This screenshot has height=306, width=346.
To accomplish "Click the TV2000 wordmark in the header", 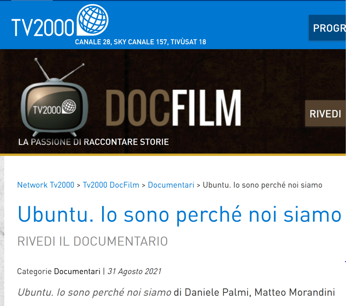I will pyautogui.click(x=43, y=27).
